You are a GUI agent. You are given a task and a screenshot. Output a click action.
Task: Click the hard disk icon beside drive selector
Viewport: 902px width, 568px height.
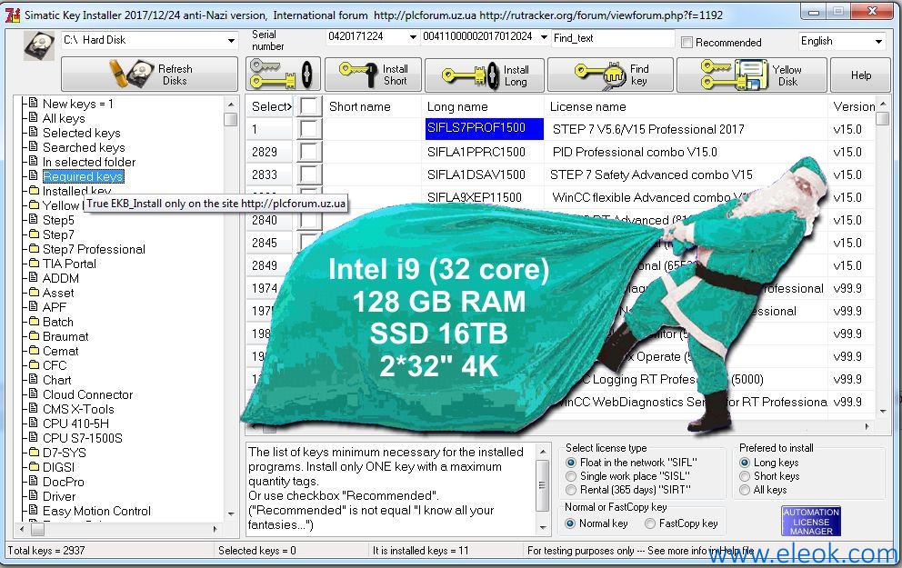[x=39, y=45]
